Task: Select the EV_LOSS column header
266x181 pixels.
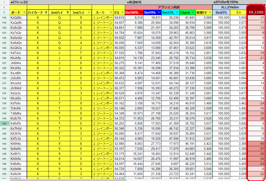Action: [x=256, y=12]
